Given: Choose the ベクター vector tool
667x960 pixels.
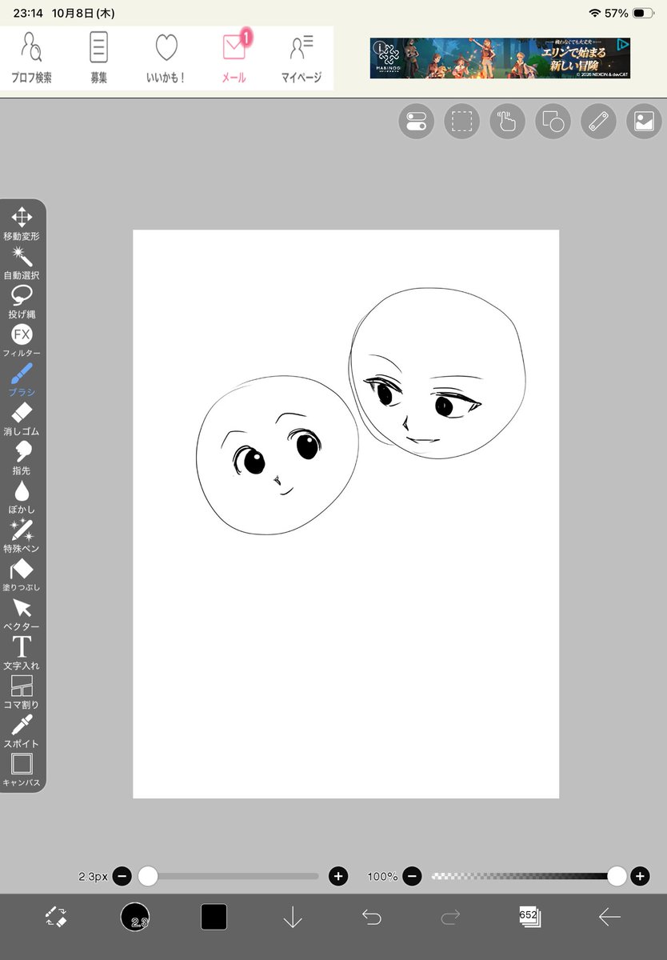Looking at the screenshot, I should click(22, 614).
